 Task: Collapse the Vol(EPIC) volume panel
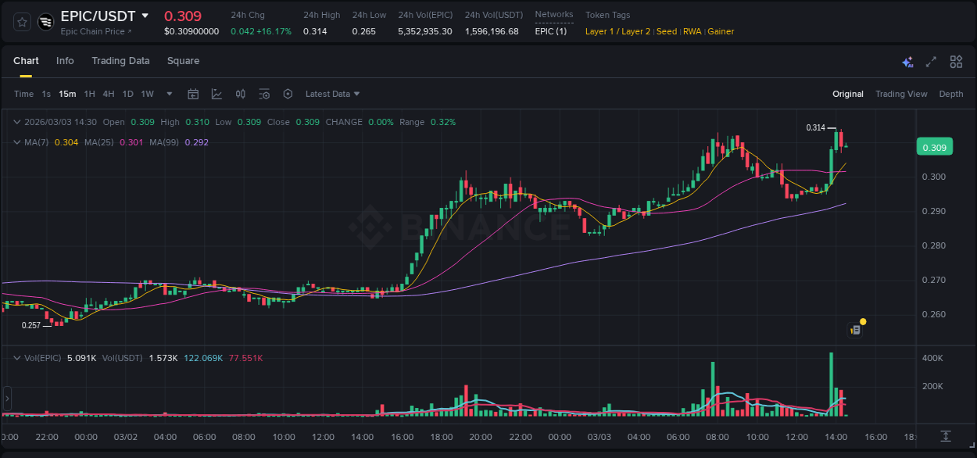[x=16, y=357]
